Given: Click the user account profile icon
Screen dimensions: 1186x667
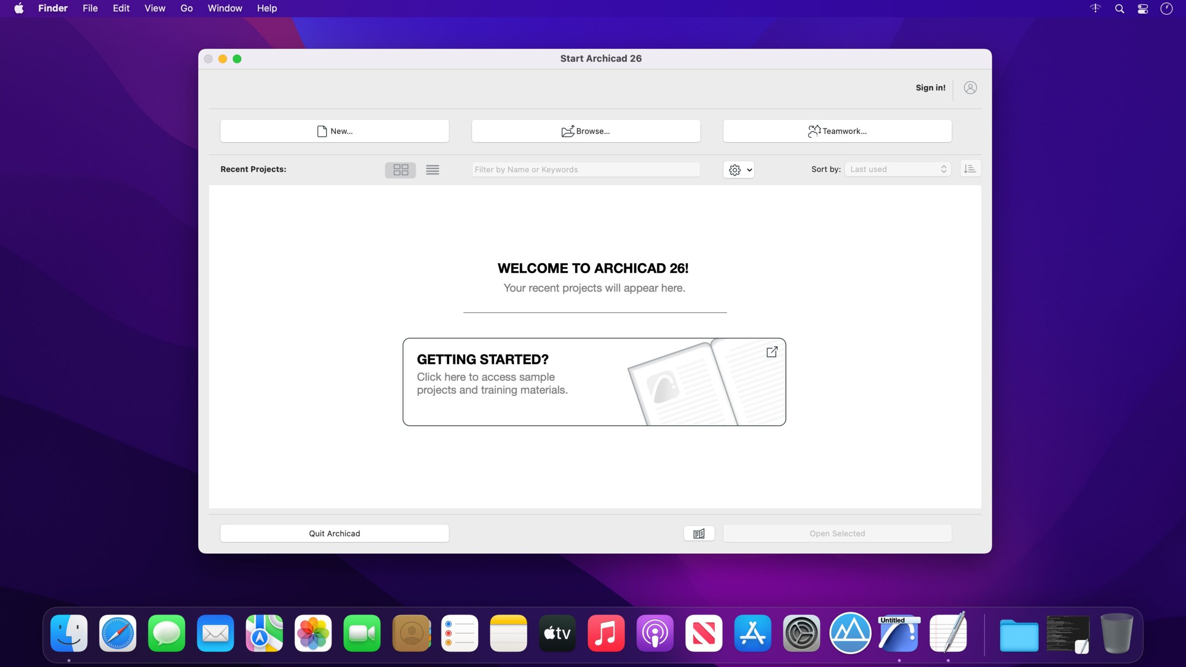Looking at the screenshot, I should (970, 88).
